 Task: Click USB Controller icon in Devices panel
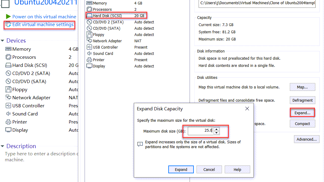pyautogui.click(x=8, y=106)
